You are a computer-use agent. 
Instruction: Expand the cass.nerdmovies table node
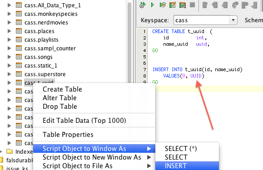(x=10, y=22)
